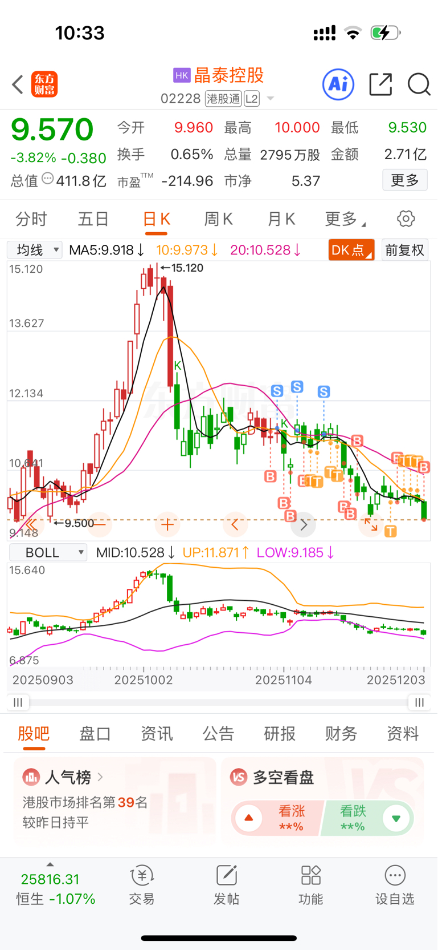
Task: Tap the status bar Wi-Fi icon
Action: (x=353, y=33)
